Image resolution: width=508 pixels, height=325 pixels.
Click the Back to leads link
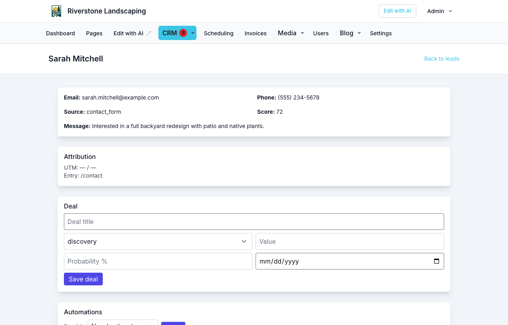[x=442, y=59]
